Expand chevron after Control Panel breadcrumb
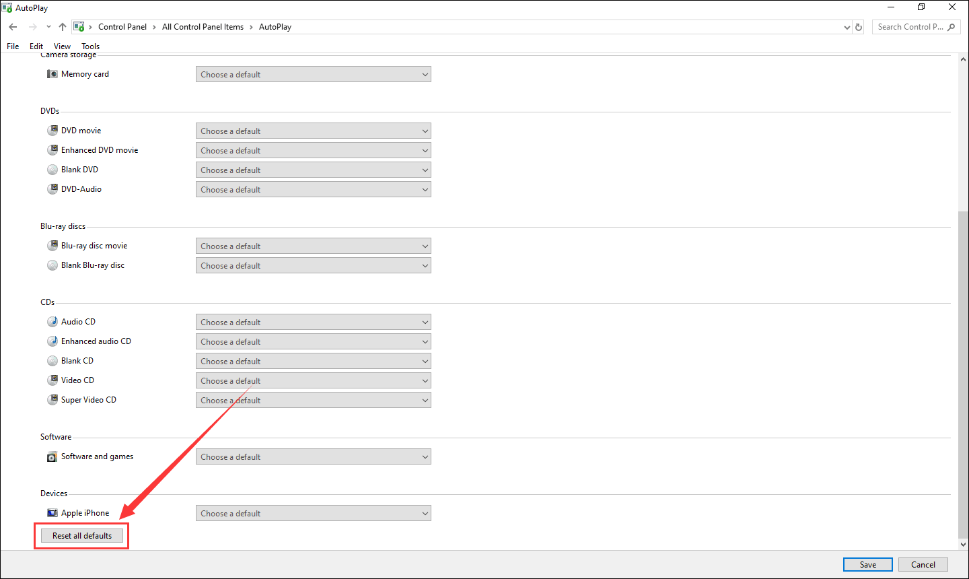Image resolution: width=969 pixels, height=579 pixels. pyautogui.click(x=154, y=27)
